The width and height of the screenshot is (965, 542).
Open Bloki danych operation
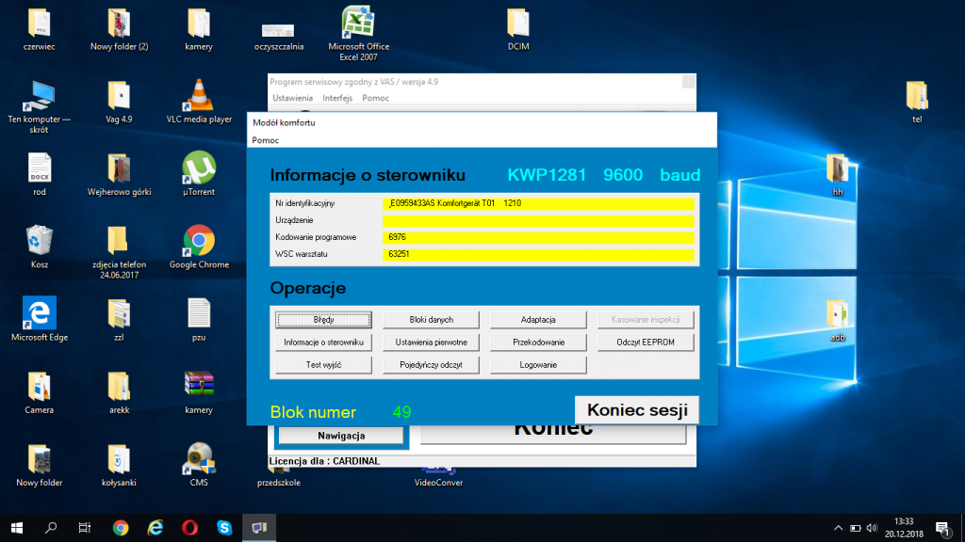431,320
